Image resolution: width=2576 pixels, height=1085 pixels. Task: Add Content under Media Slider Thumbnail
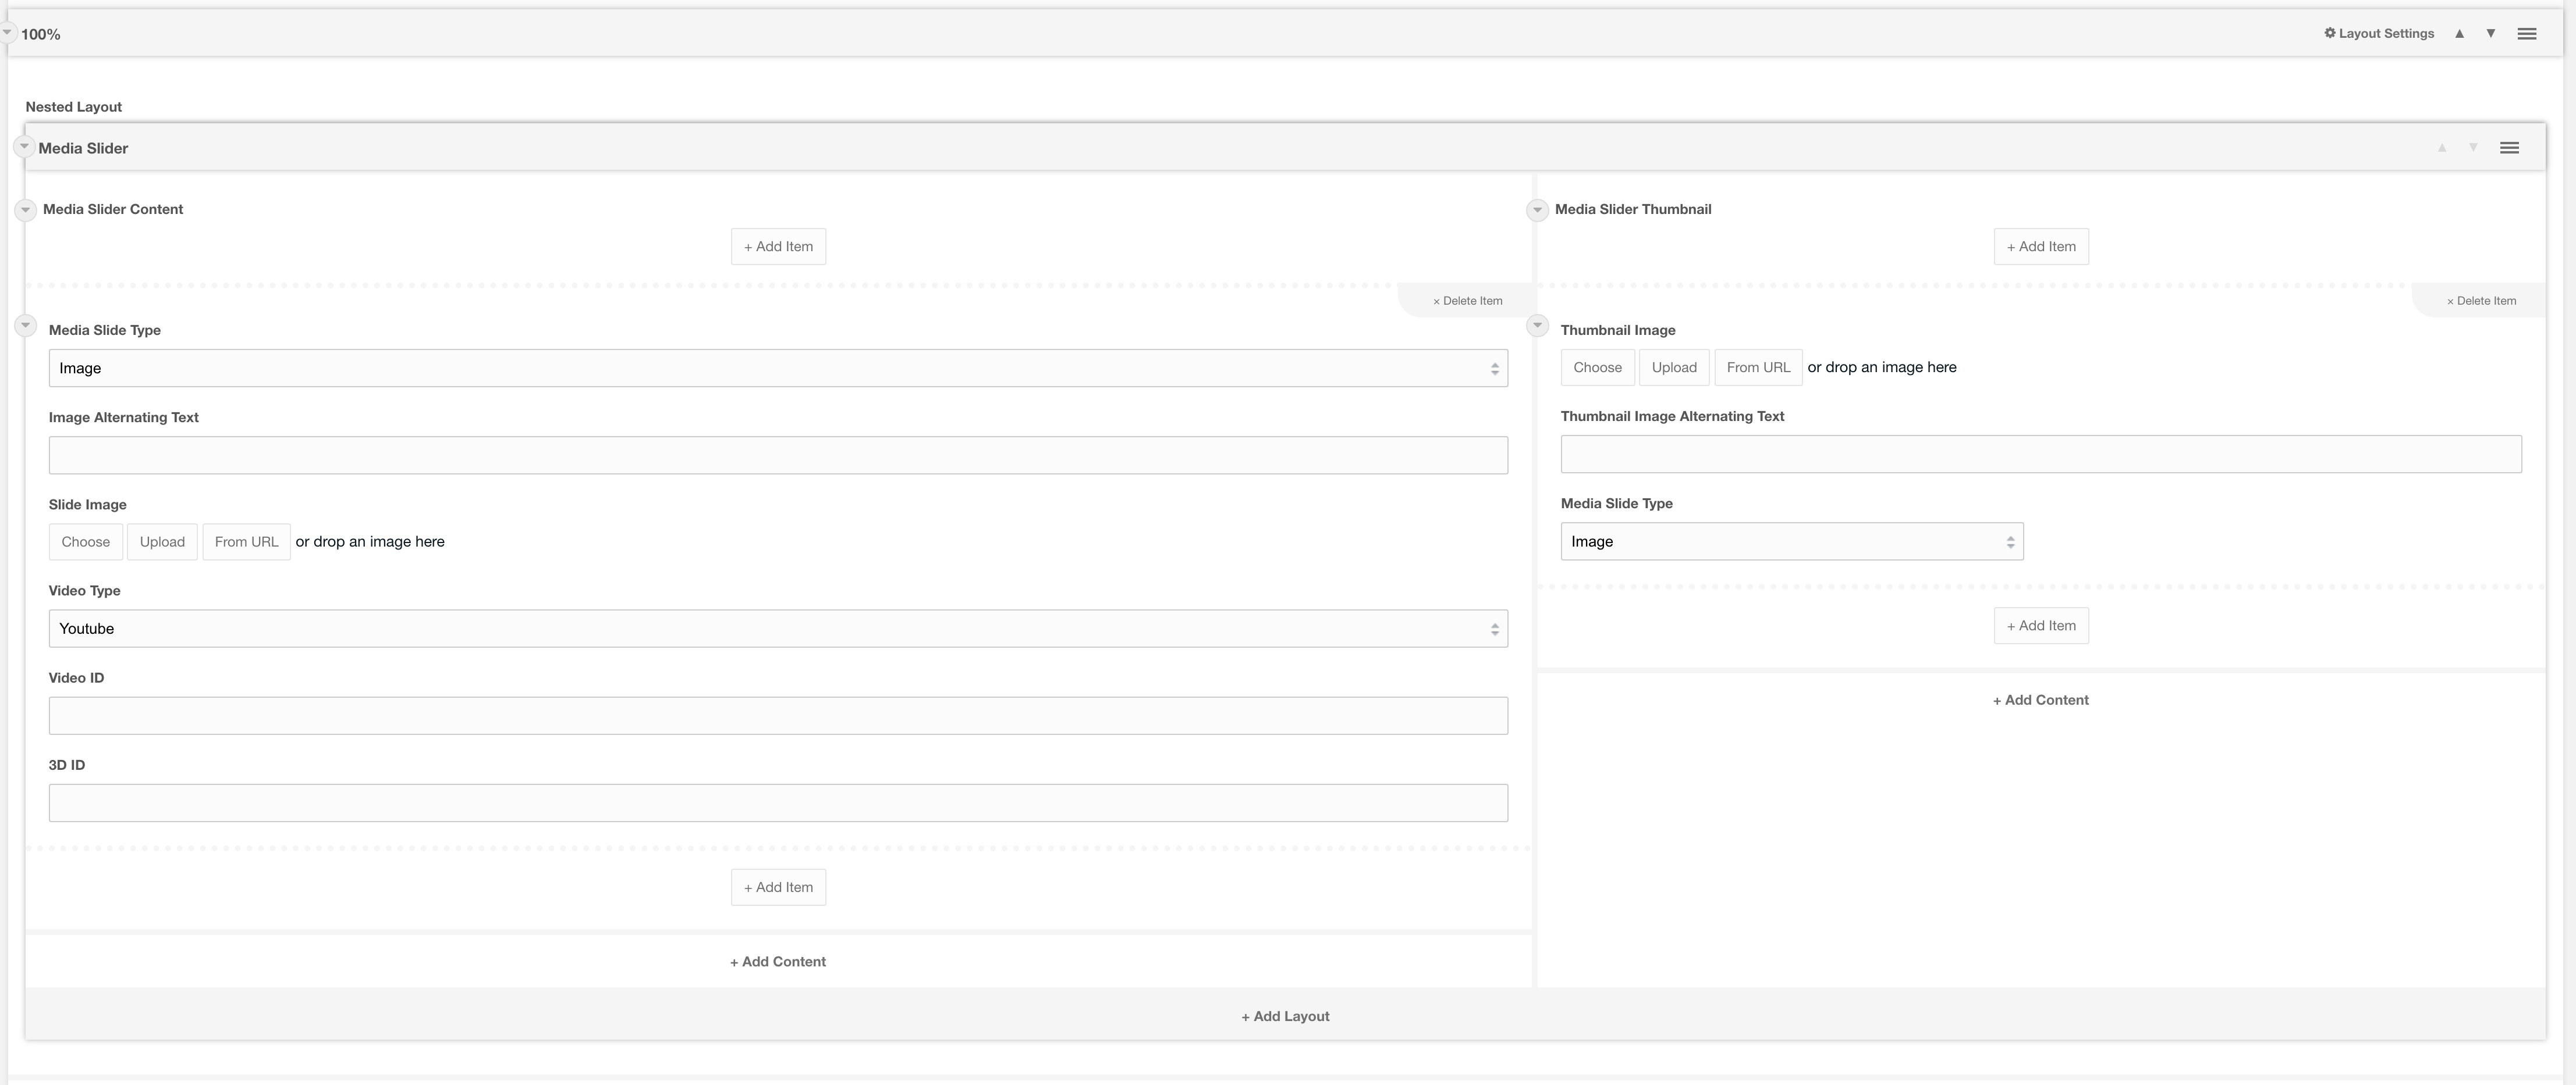[2041, 700]
